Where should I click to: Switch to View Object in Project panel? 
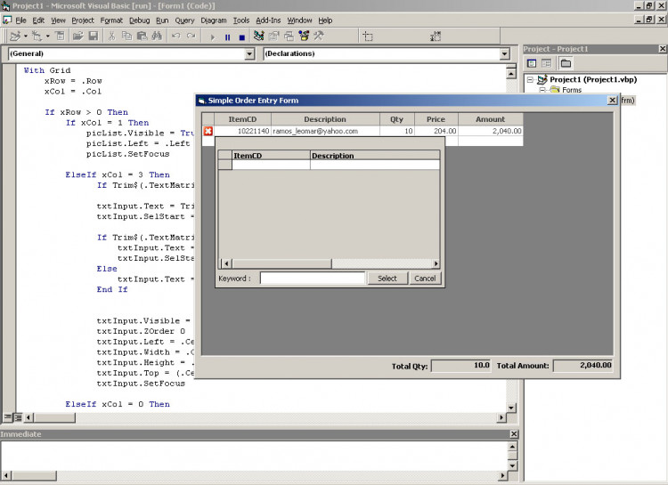tap(547, 63)
